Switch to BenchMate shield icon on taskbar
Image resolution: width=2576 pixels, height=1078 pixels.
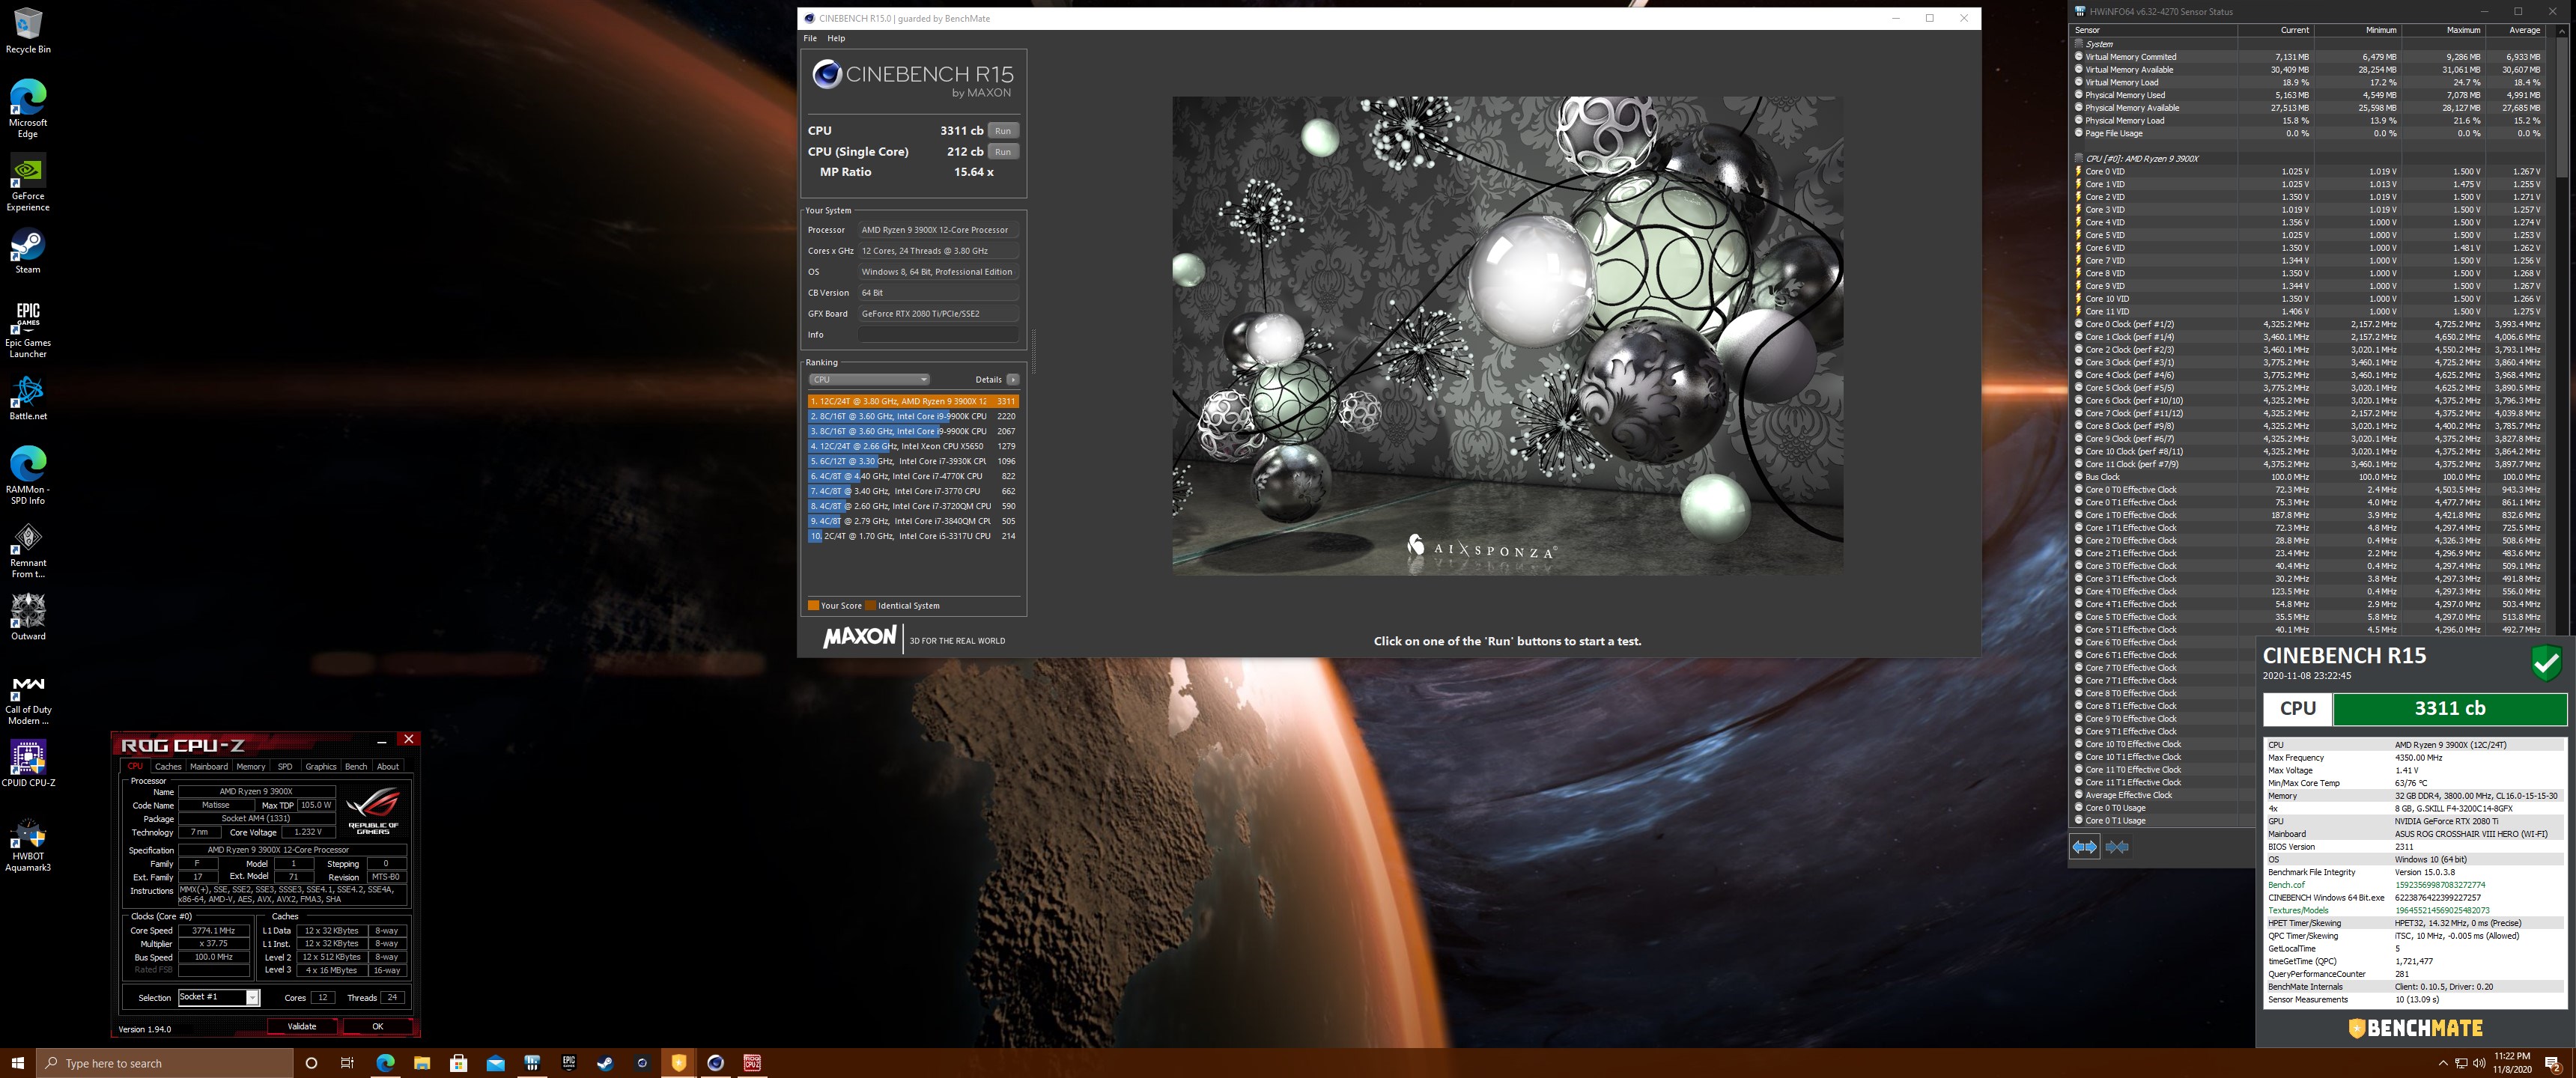click(679, 1063)
